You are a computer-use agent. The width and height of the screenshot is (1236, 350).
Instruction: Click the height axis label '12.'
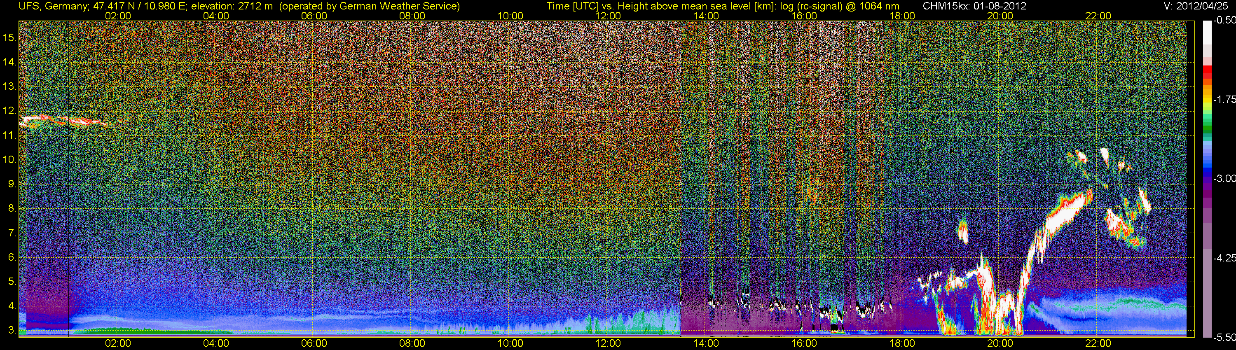(x=9, y=111)
